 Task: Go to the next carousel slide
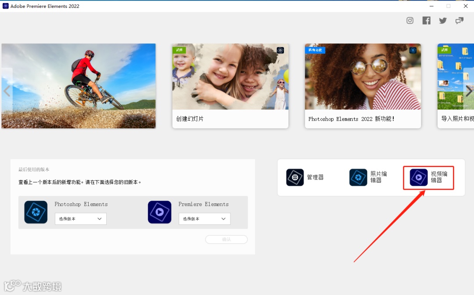coord(469,91)
